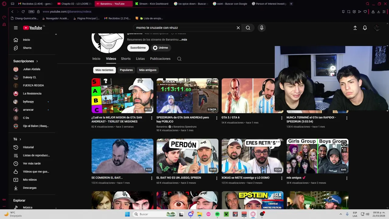Go to Inicio in the sidebar
This screenshot has height=219, width=389.
[26, 40]
